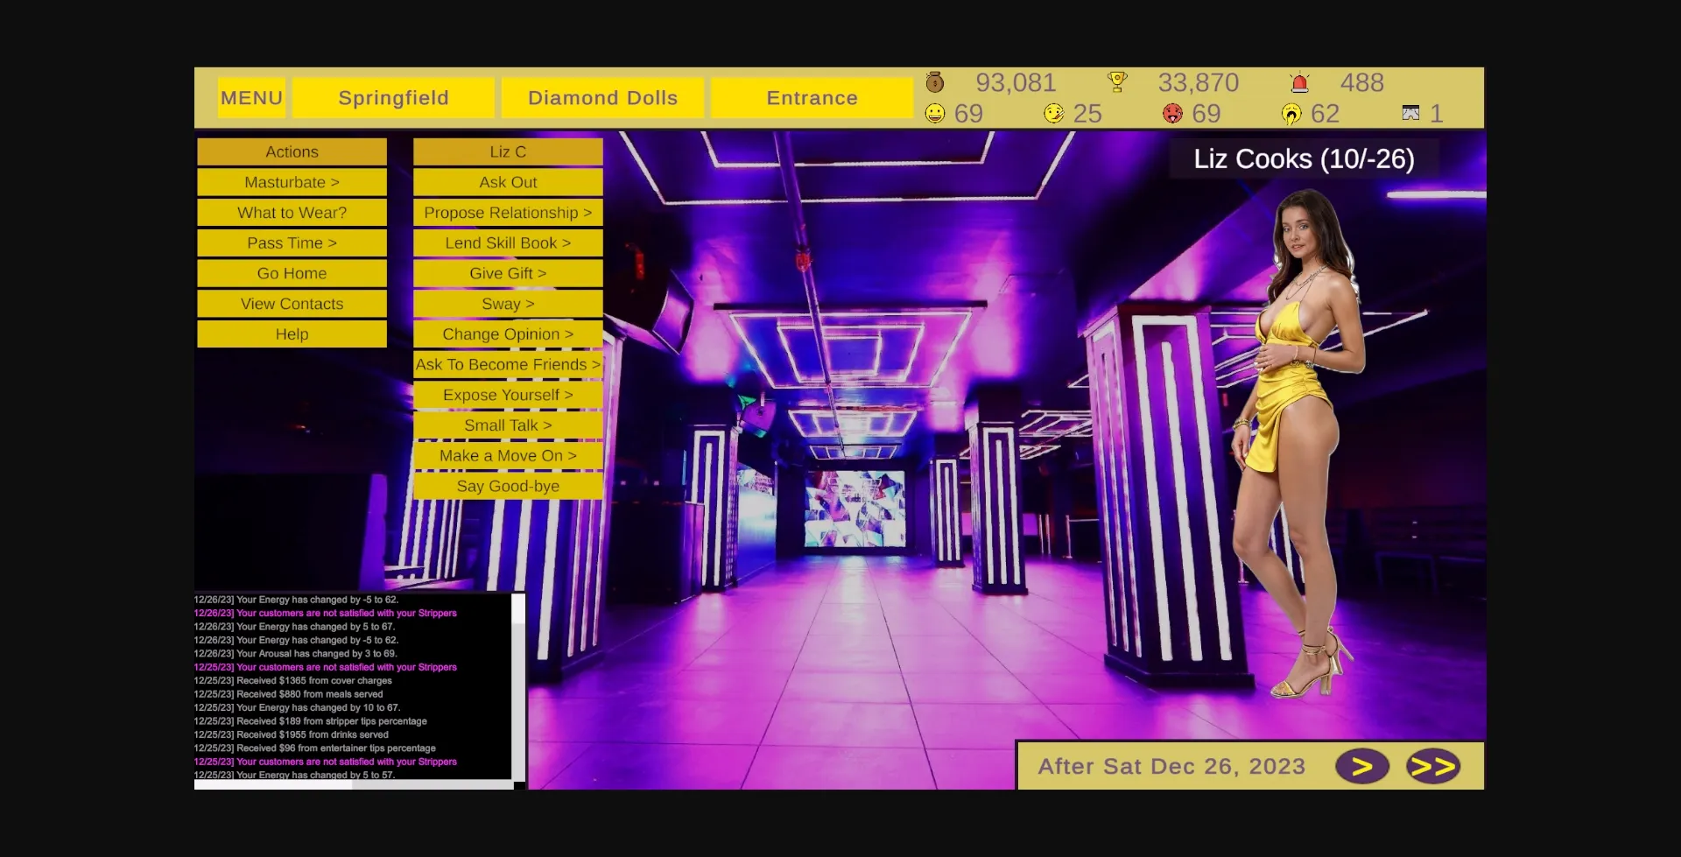Expand the Make a Move On options
This screenshot has width=1681, height=857.
pos(508,455)
